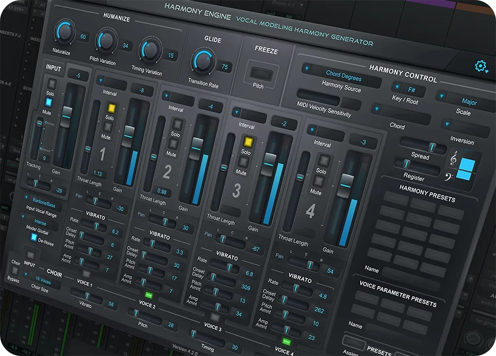This screenshot has width=496, height=356.
Task: Open voice 1 Interval dropdown
Action: click(x=112, y=83)
